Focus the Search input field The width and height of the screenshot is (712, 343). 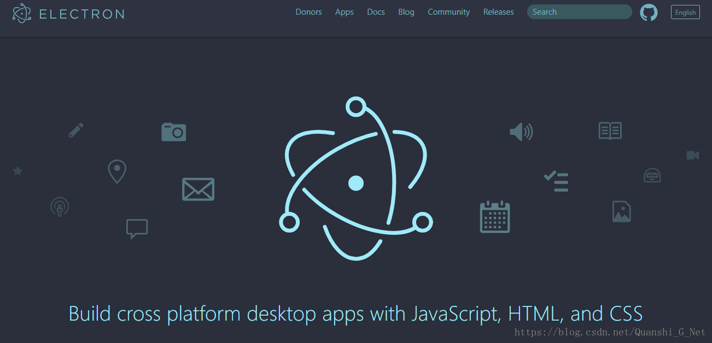coord(579,12)
